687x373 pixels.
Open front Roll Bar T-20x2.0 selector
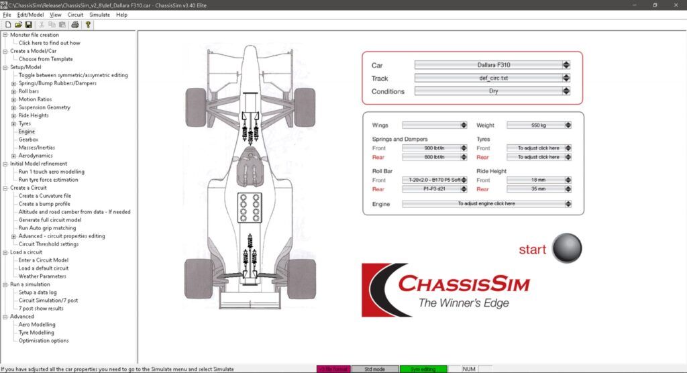(x=435, y=180)
